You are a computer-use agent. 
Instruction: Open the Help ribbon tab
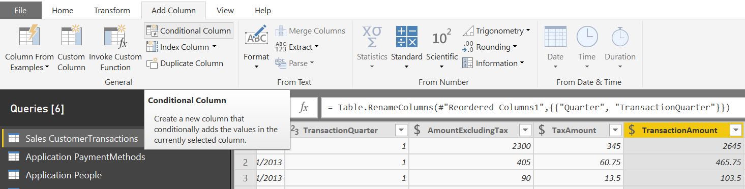click(x=263, y=10)
